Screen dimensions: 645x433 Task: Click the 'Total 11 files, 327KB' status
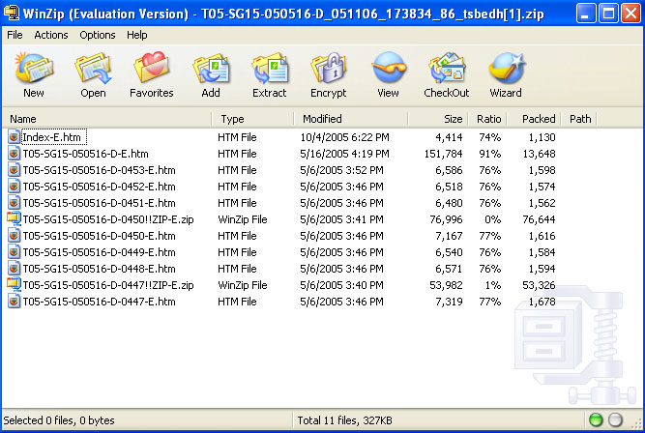tap(344, 420)
